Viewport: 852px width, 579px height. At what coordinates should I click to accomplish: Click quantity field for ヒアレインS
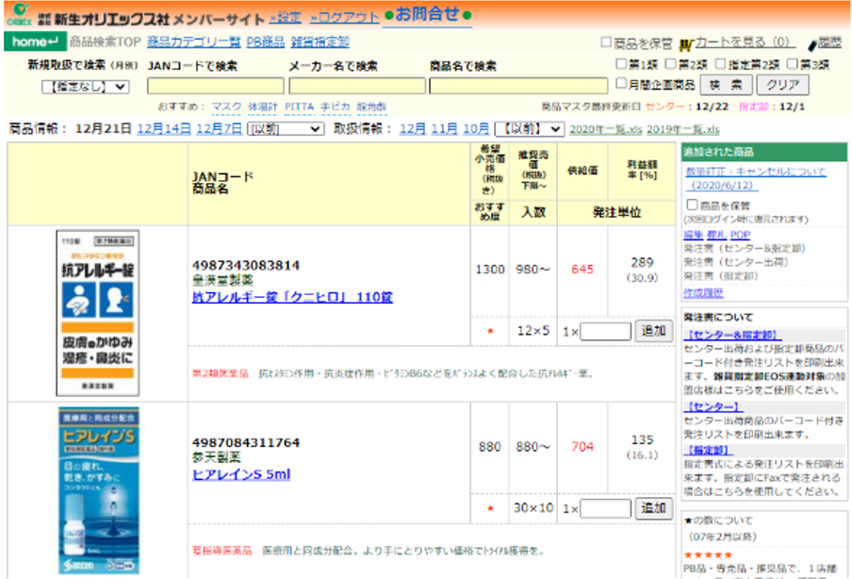(x=605, y=509)
